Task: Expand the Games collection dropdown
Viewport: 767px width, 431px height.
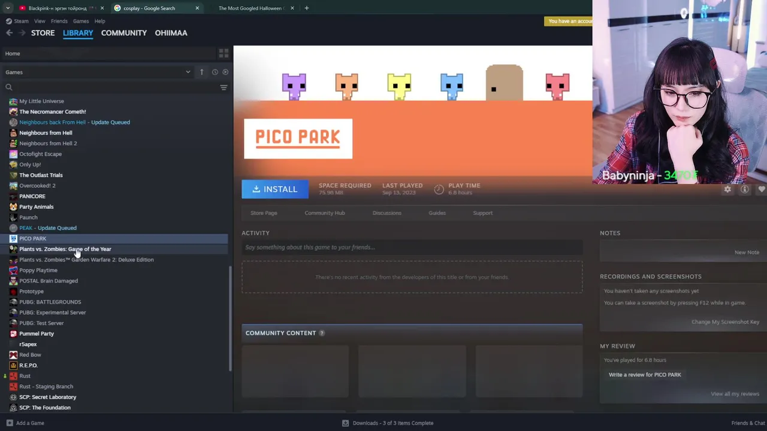Action: coord(188,72)
